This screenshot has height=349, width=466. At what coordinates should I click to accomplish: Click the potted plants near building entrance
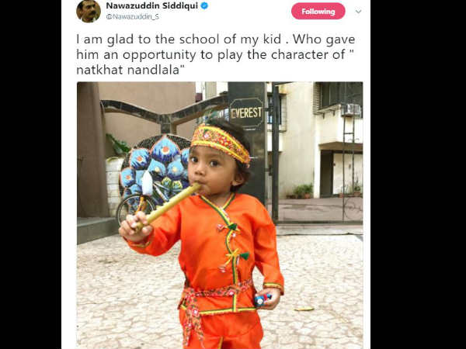tap(303, 191)
